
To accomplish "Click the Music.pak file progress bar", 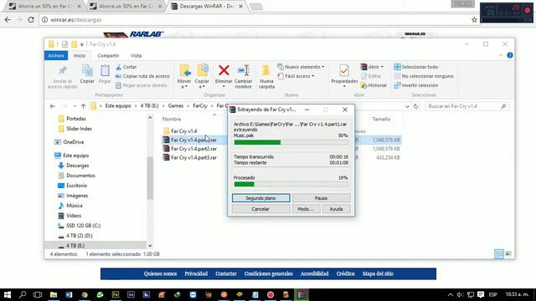I will (291, 142).
